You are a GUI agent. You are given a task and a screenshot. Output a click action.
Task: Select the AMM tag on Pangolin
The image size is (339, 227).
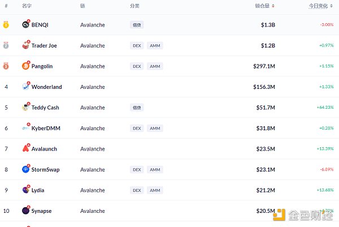(x=155, y=66)
